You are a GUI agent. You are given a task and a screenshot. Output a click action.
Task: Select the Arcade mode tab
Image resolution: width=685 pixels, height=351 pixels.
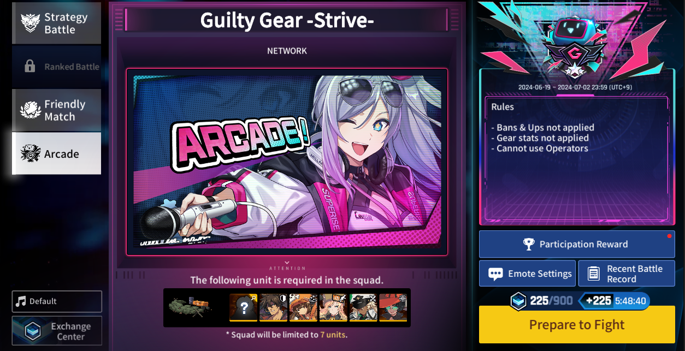point(57,153)
